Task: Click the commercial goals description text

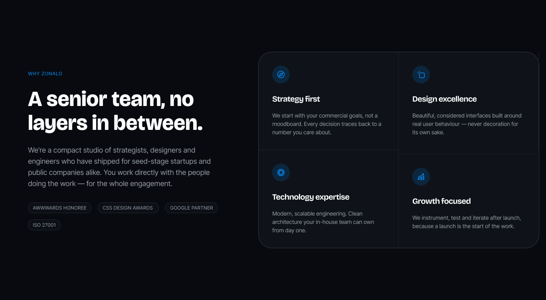Action: coord(327,124)
